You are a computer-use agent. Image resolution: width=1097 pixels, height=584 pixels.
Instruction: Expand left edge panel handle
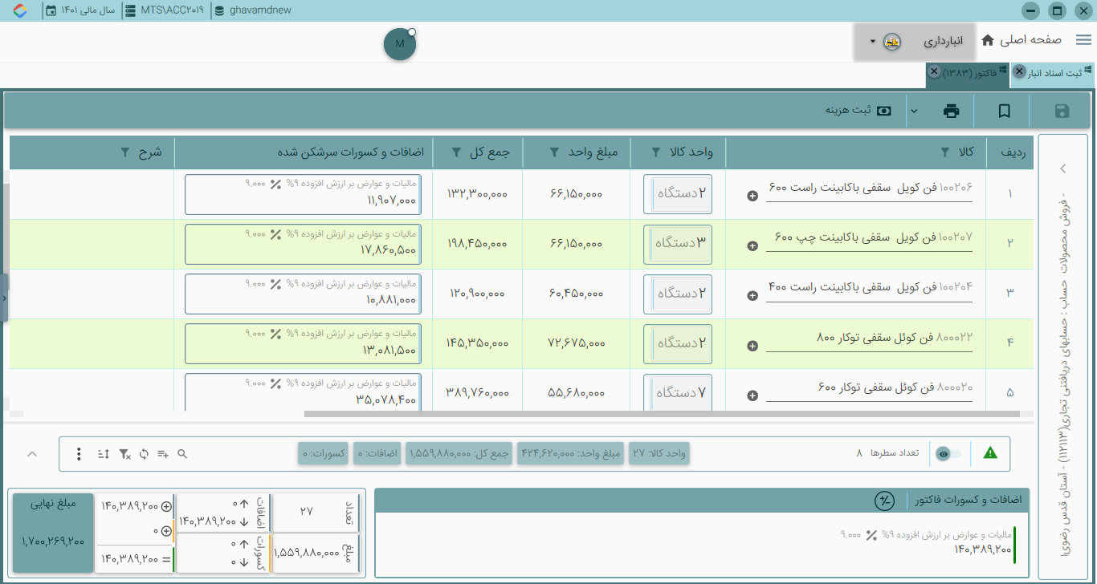(4, 298)
